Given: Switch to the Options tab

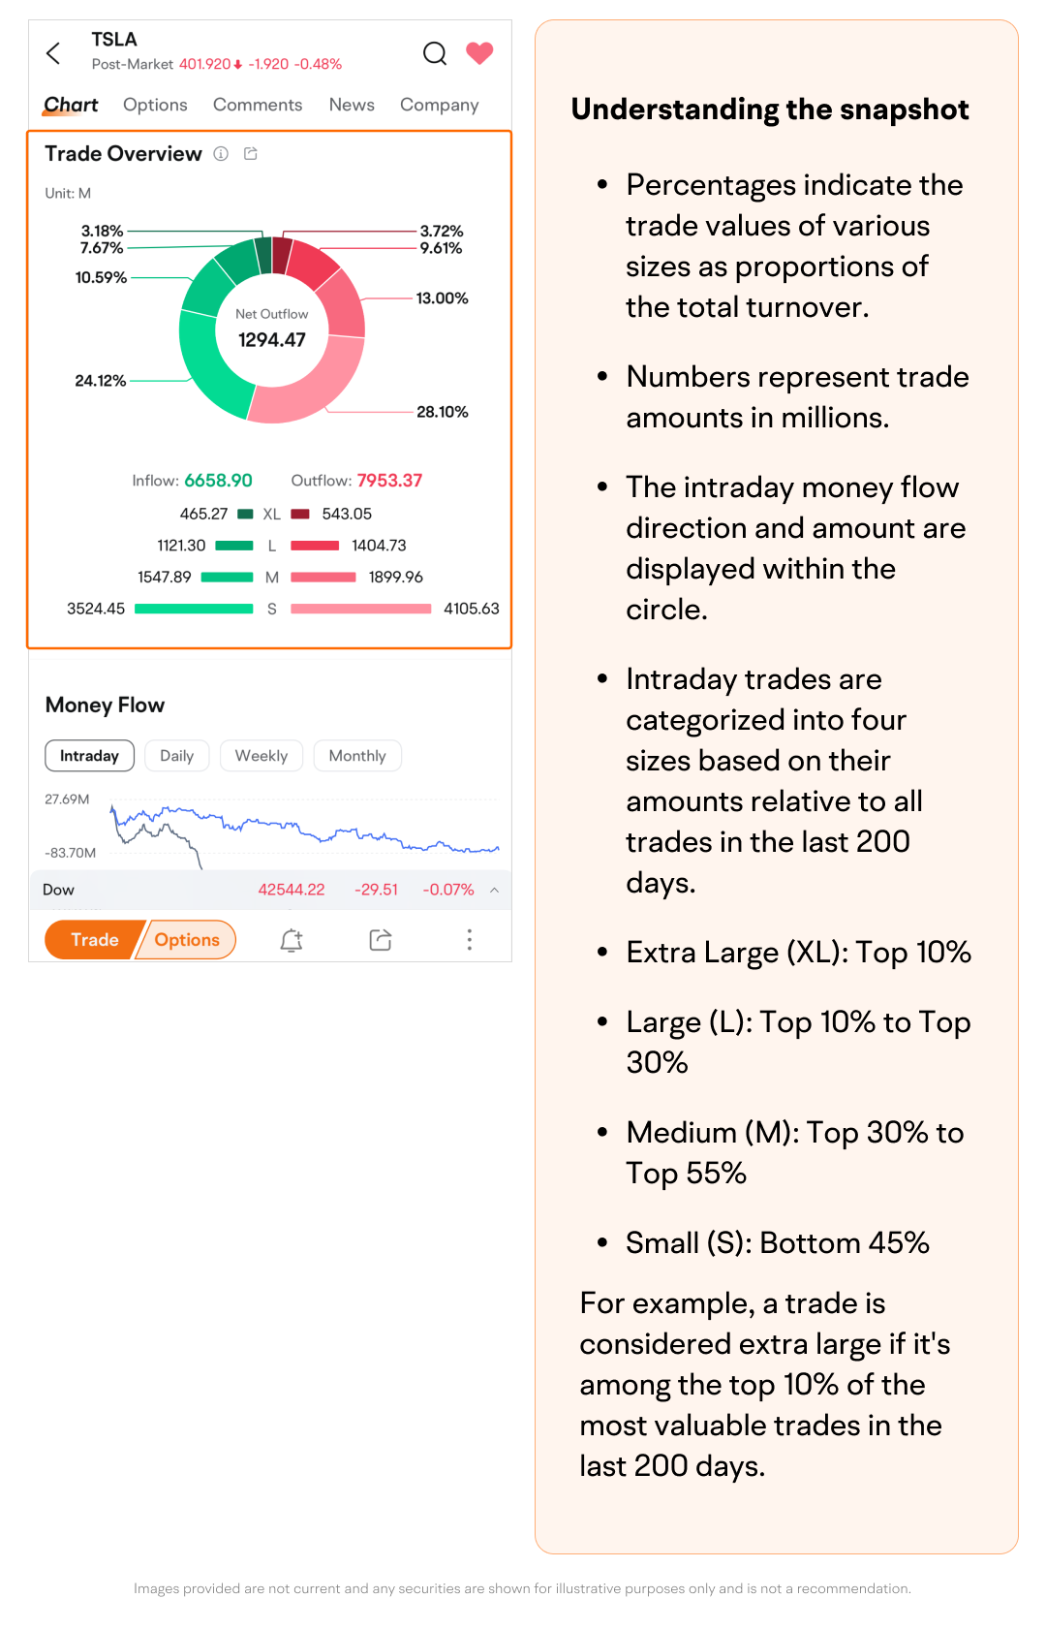Looking at the screenshot, I should click(x=155, y=105).
